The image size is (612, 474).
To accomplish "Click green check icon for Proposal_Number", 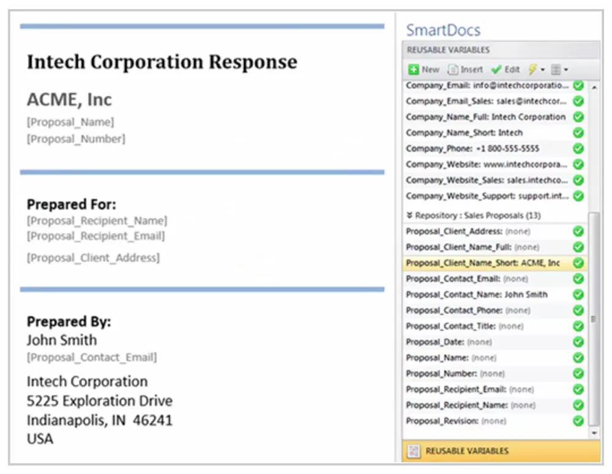I will (578, 373).
